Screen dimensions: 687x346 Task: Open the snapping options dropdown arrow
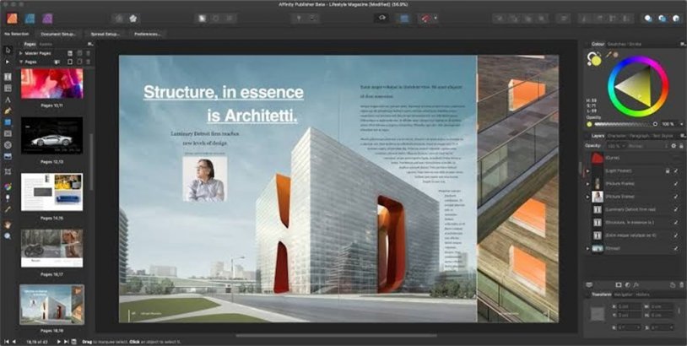(x=437, y=17)
